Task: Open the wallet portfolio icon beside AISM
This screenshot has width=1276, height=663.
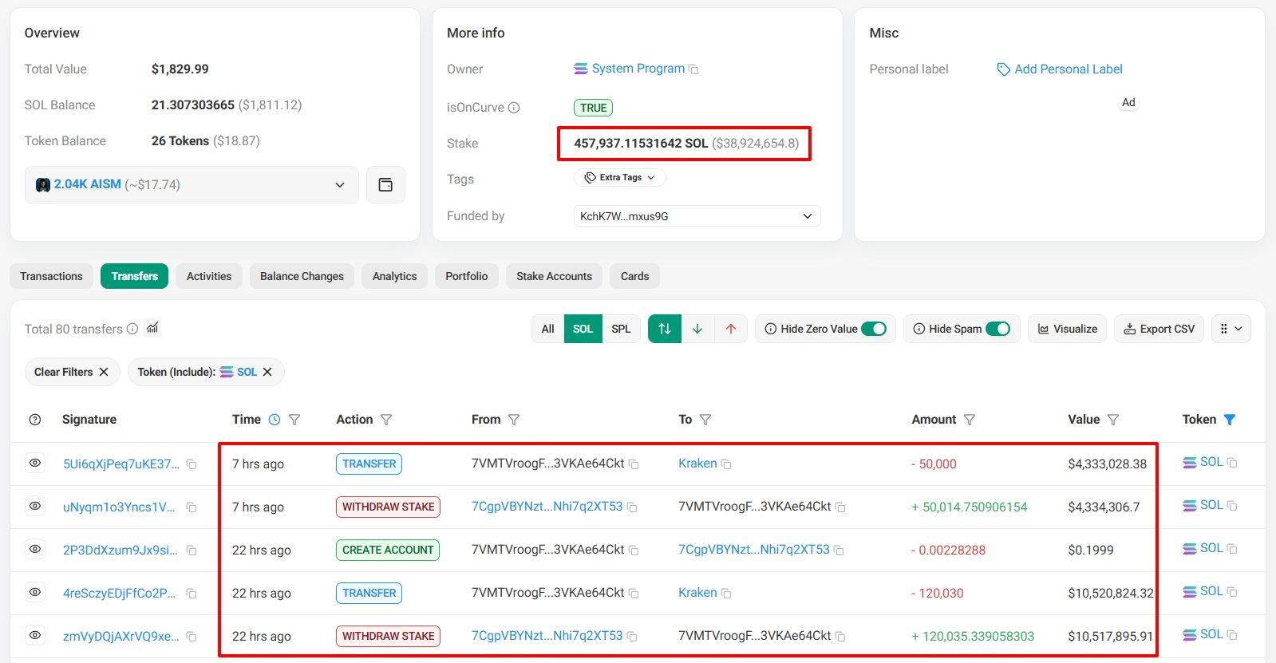Action: point(385,185)
